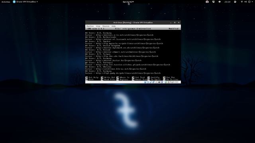Click the cloud upload tray icon
Image resolution: width=255 pixels, height=143 pixels.
click(220, 2)
